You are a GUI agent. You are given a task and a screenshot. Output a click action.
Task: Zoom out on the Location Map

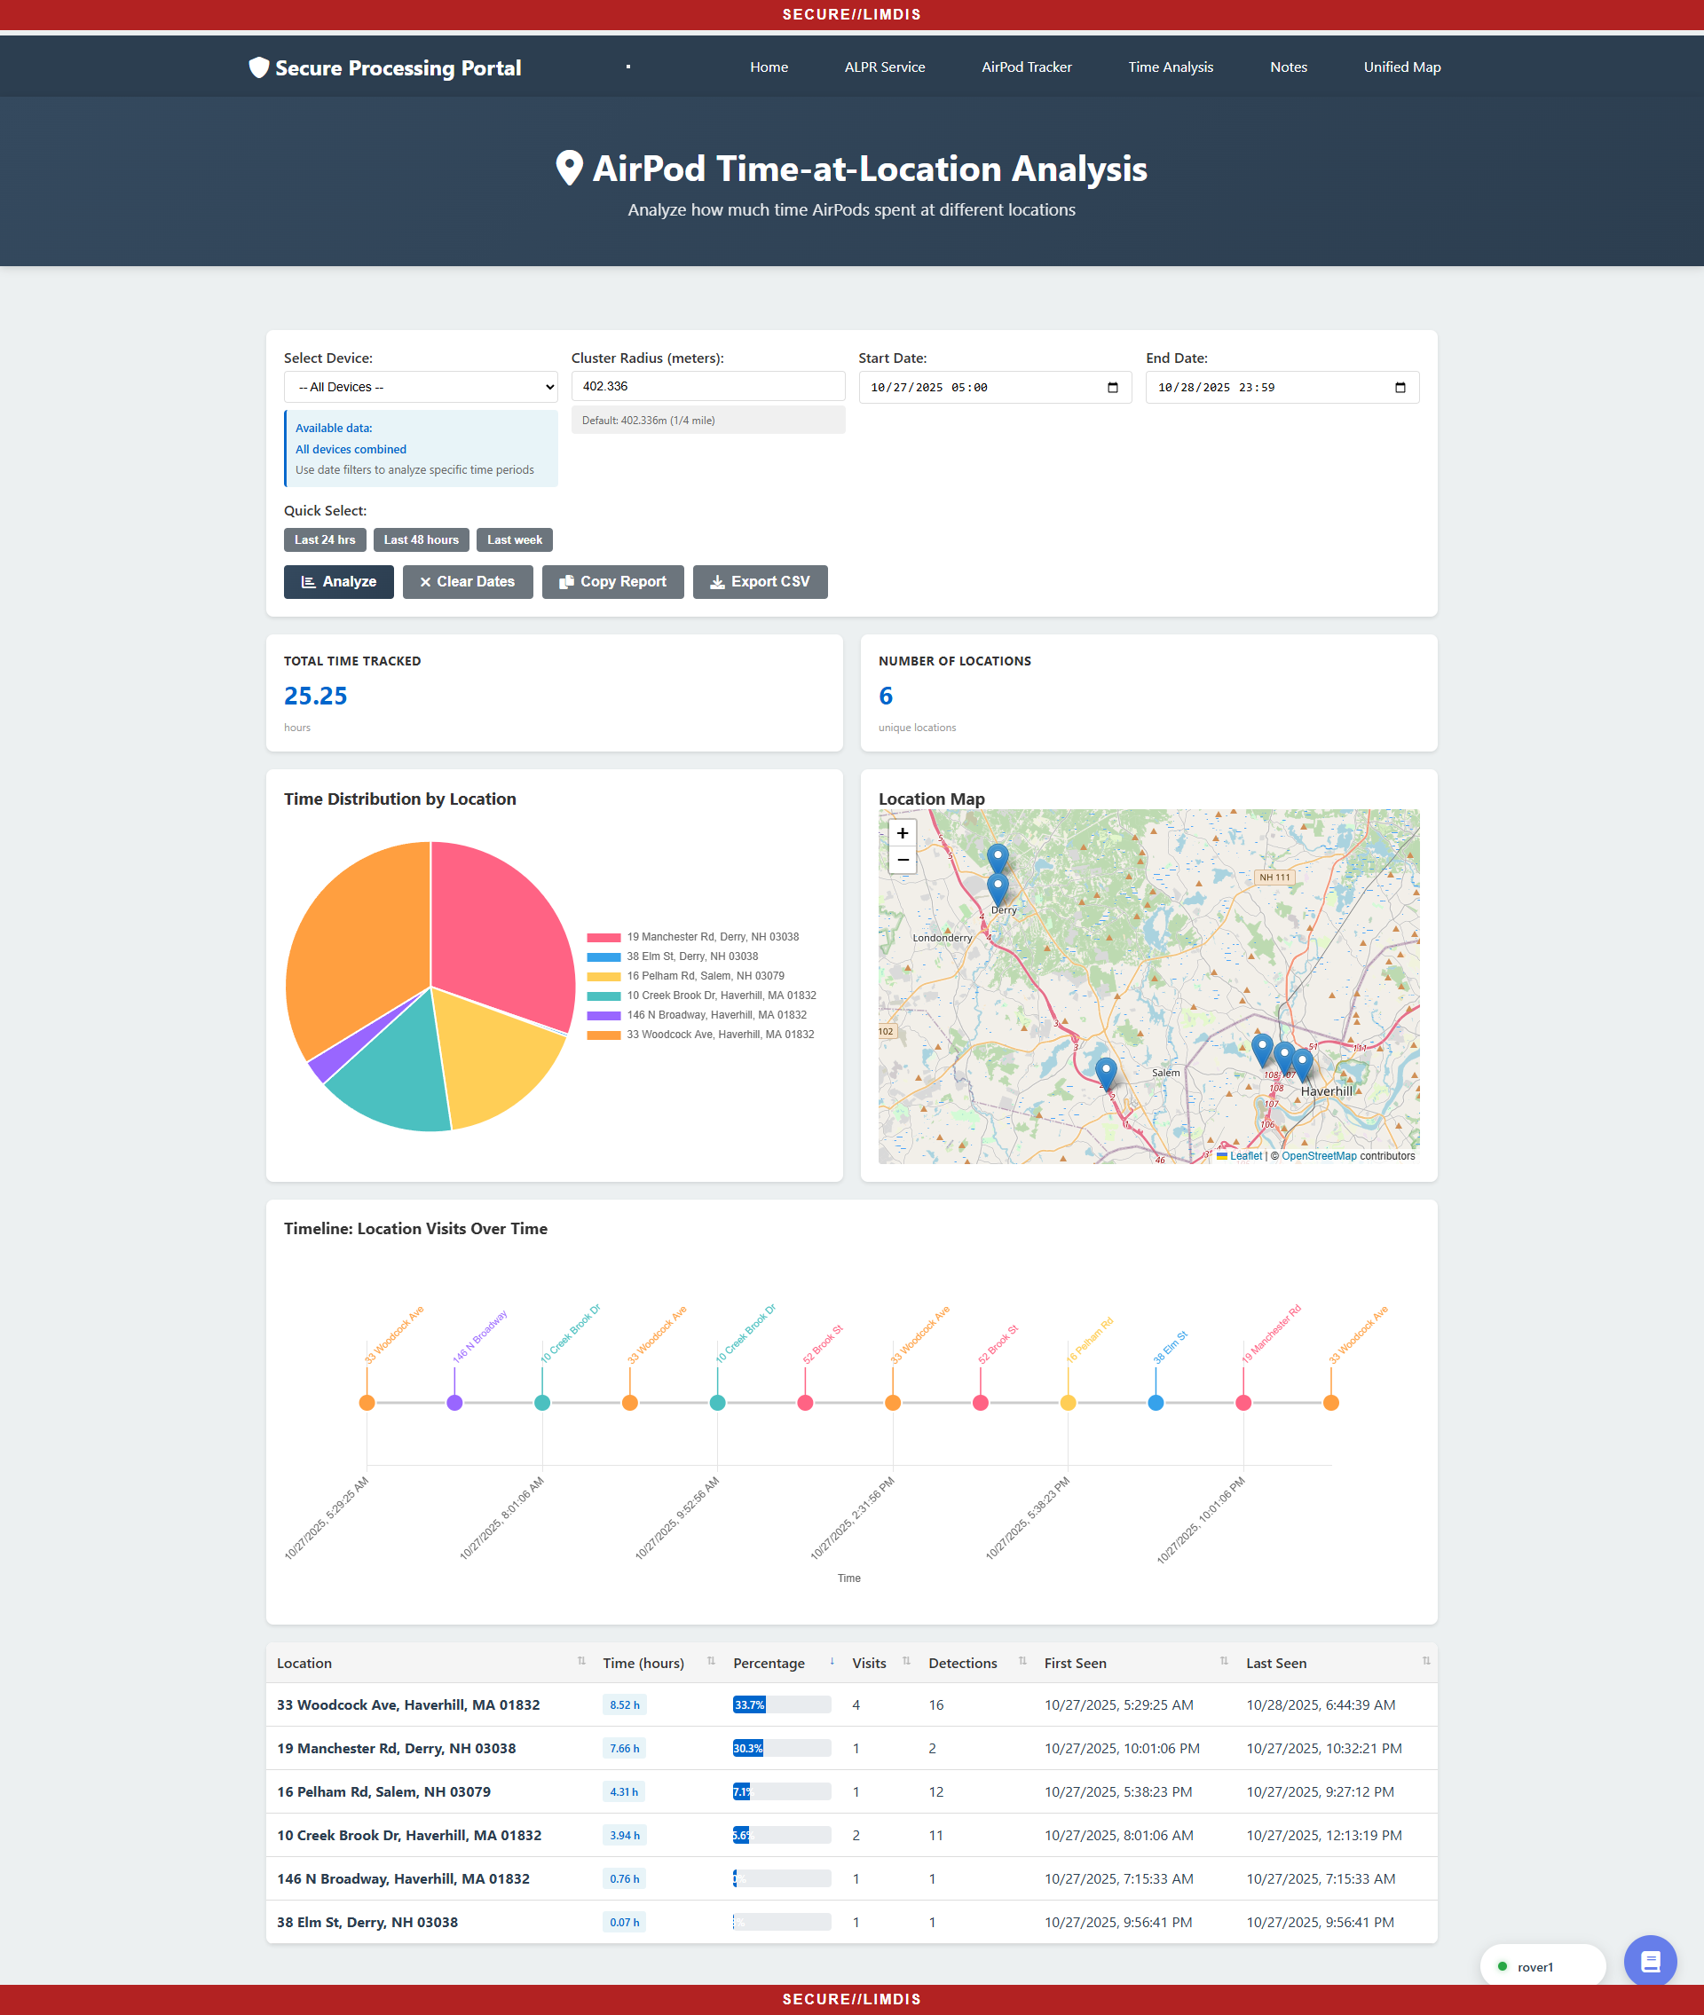pos(902,859)
